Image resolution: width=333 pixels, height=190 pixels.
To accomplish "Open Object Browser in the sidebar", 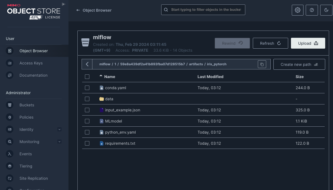I will [x=34, y=51].
